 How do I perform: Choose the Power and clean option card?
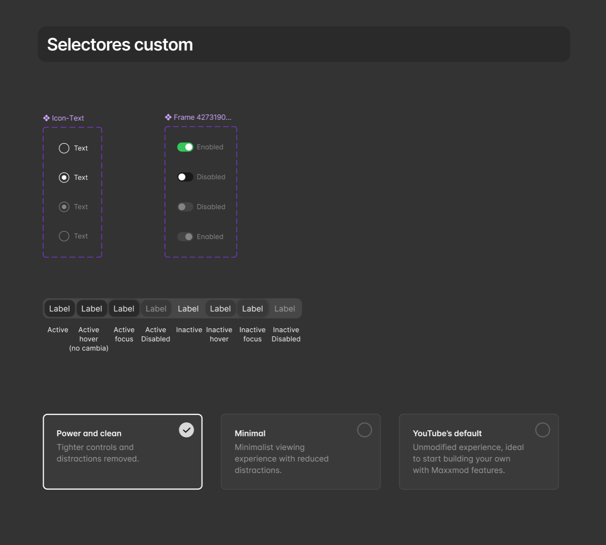pyautogui.click(x=122, y=451)
